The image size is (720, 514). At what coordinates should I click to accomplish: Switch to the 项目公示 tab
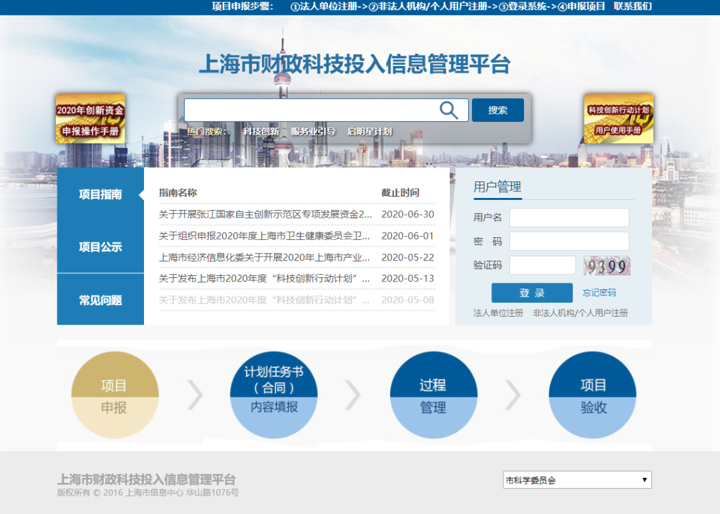click(x=101, y=247)
